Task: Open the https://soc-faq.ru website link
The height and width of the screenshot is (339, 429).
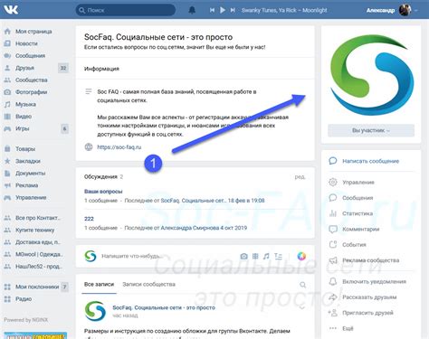Action: tap(119, 147)
